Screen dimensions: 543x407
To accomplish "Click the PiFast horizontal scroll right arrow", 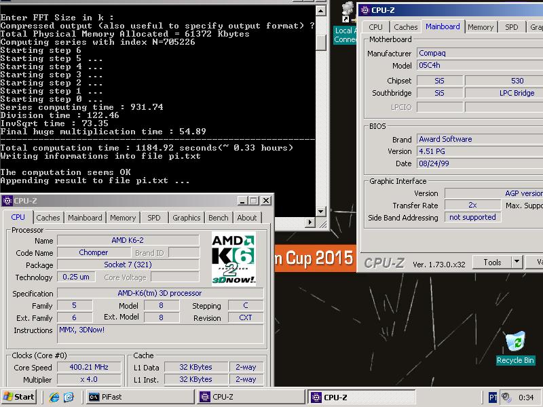I will [x=310, y=222].
